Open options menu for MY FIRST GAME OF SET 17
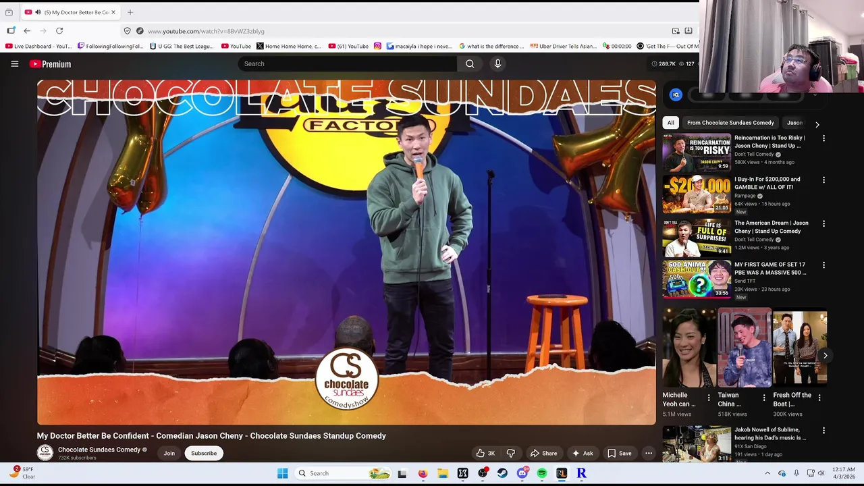 click(823, 265)
